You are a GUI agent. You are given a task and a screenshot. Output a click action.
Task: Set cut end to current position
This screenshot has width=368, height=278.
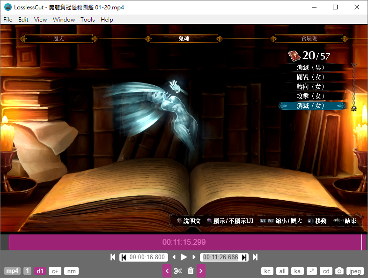244,257
